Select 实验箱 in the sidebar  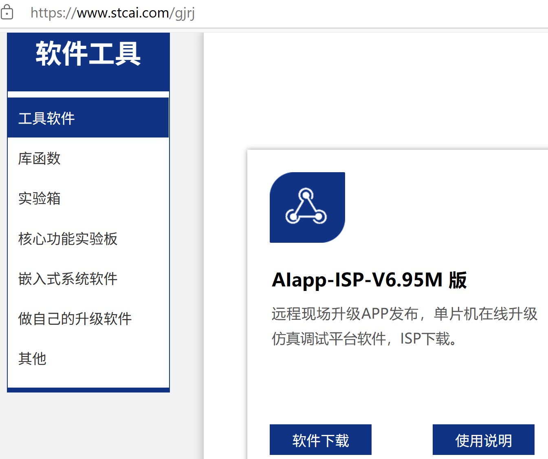[88, 198]
